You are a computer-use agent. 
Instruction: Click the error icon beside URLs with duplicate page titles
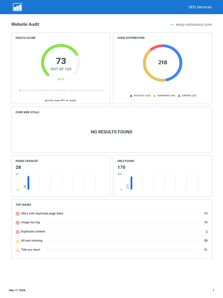click(x=18, y=214)
